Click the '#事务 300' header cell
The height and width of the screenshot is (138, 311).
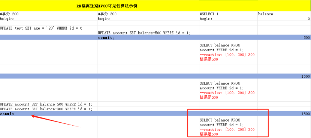148,14
